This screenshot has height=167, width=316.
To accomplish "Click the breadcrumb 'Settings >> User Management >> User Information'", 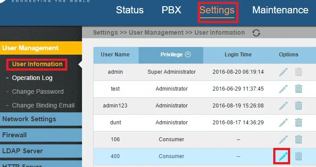I will [x=169, y=32].
